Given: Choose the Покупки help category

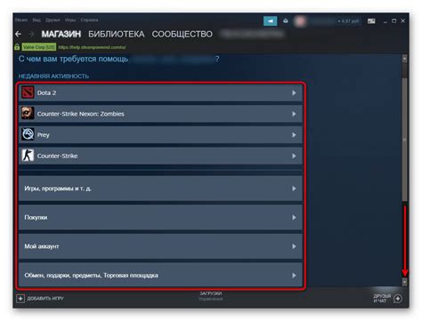Looking at the screenshot, I should [x=160, y=217].
